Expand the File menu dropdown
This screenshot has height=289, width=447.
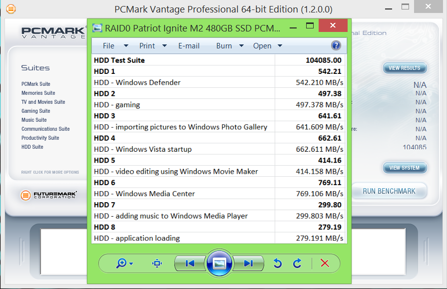pos(115,46)
